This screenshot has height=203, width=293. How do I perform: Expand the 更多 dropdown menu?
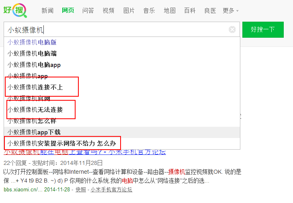[x=230, y=11]
